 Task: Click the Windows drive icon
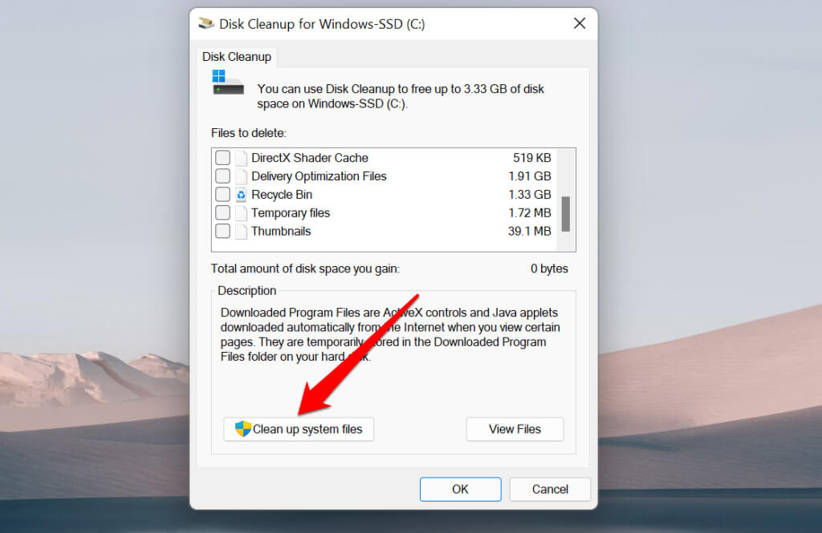[228, 83]
